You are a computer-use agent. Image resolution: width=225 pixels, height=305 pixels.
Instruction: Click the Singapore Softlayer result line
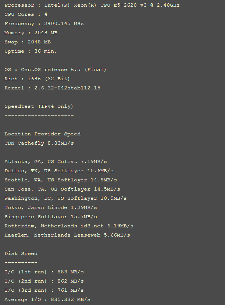[51, 217]
